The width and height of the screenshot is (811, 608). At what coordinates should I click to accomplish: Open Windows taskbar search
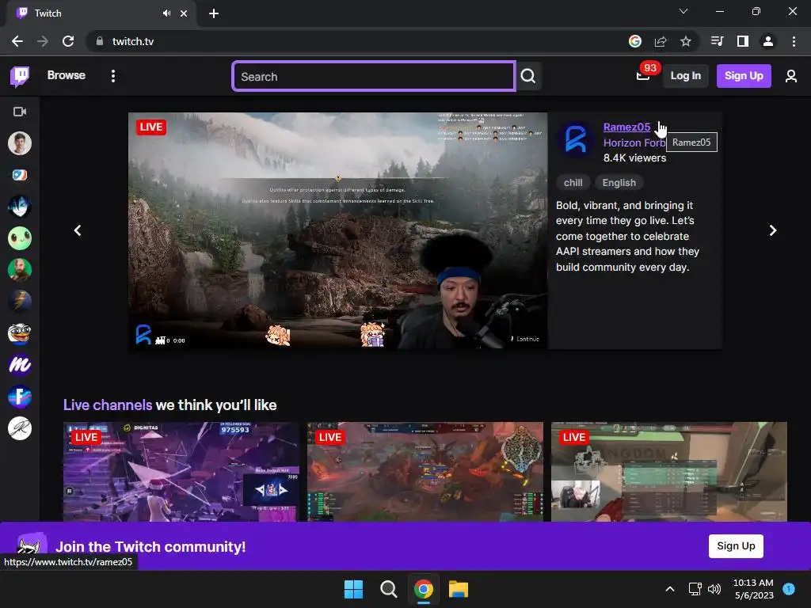(388, 589)
